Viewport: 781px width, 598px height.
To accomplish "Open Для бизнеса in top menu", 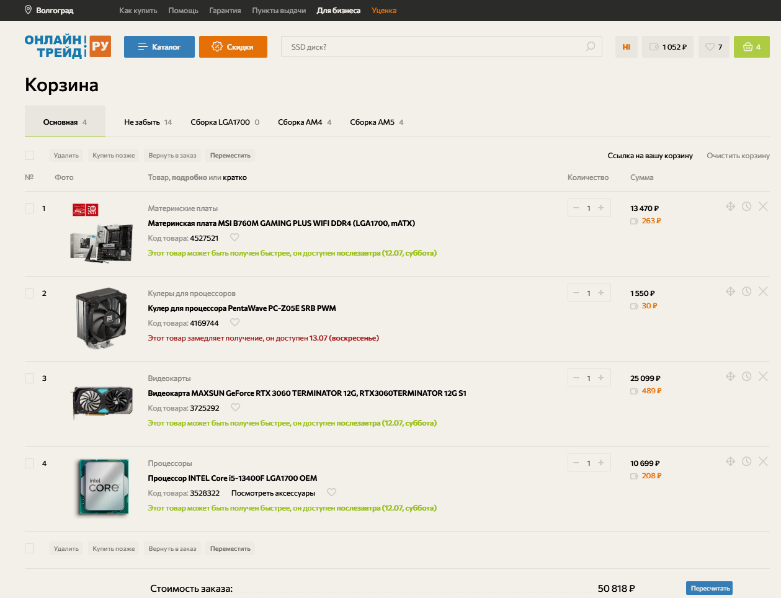I will click(339, 11).
